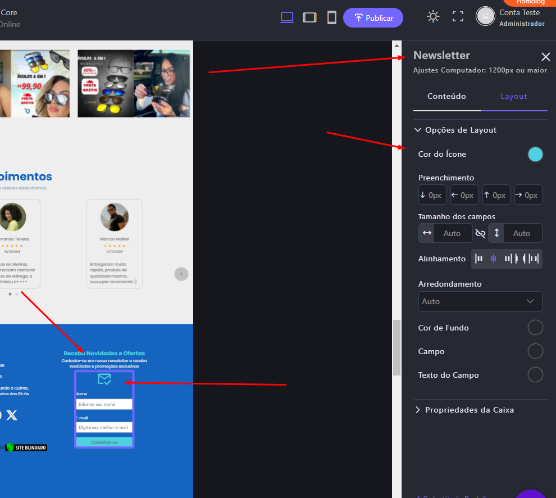Toggle link between field width and height

pos(480,233)
